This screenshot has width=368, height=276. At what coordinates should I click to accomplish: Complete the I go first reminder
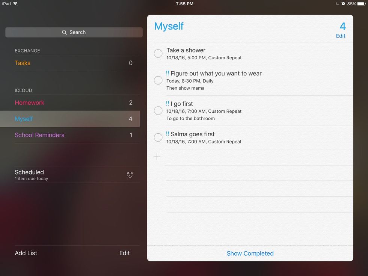pyautogui.click(x=158, y=111)
